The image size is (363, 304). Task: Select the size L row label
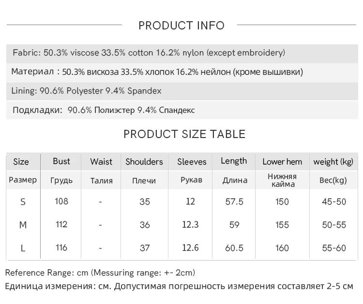tap(23, 248)
